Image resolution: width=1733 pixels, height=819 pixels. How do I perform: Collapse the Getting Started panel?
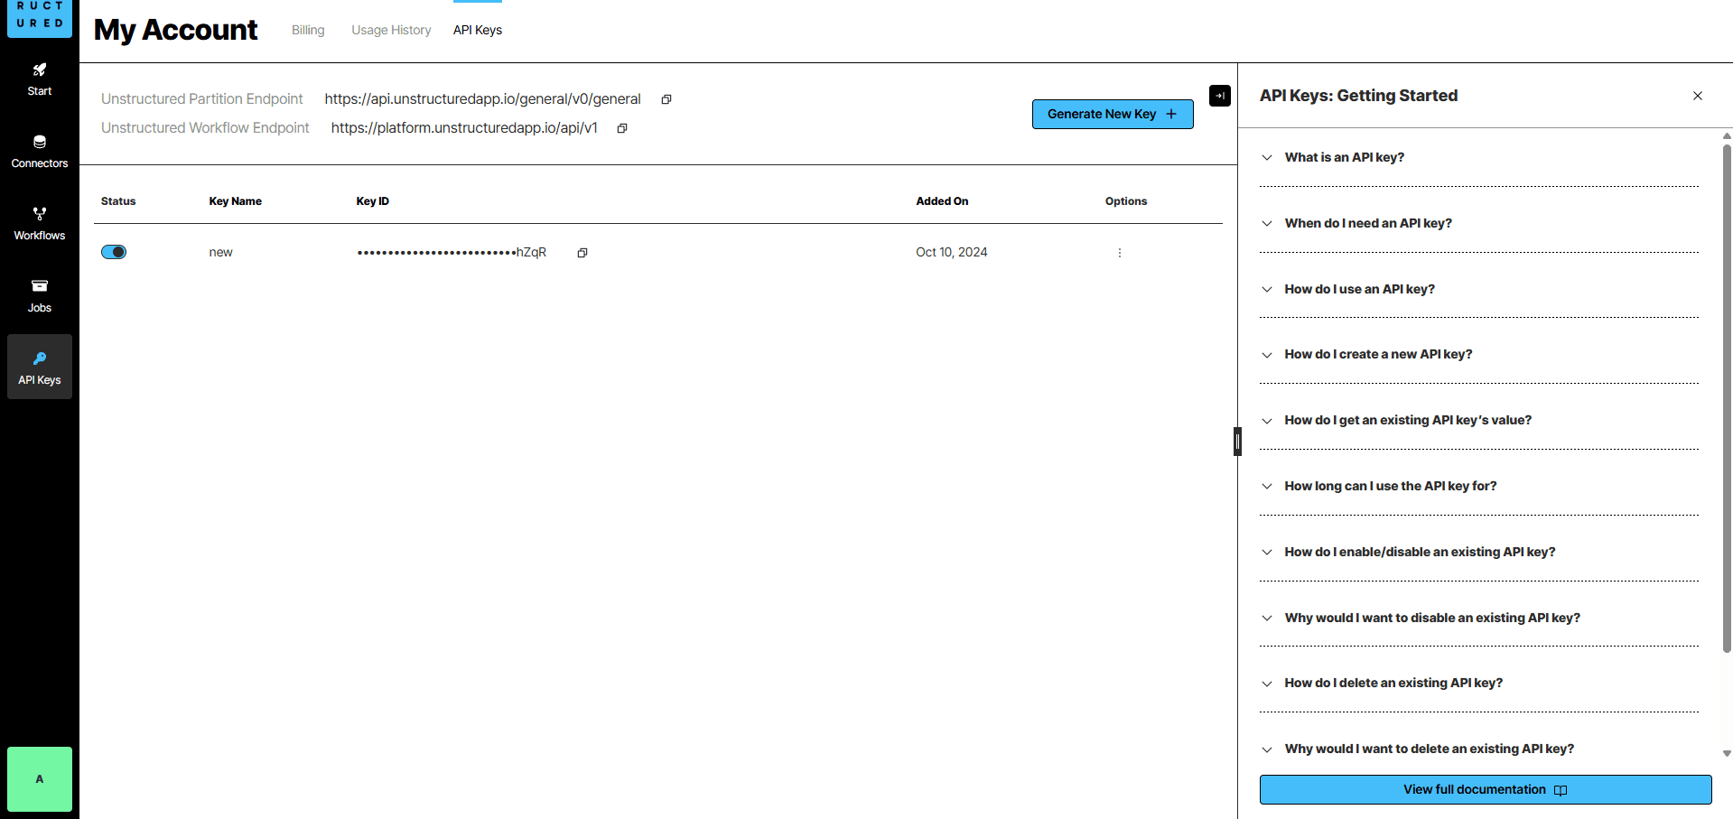[1220, 96]
